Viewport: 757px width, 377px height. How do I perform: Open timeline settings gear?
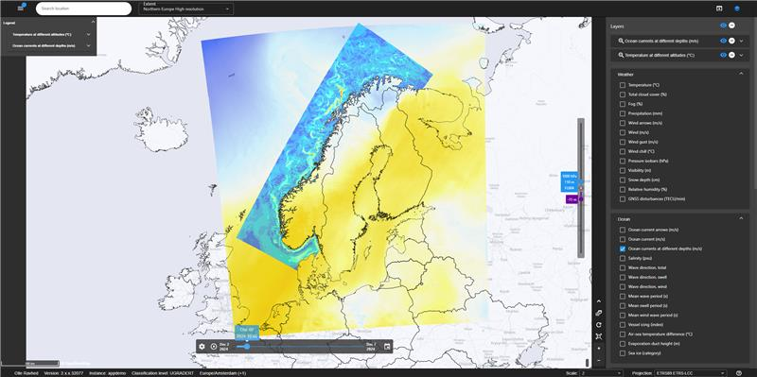point(202,346)
